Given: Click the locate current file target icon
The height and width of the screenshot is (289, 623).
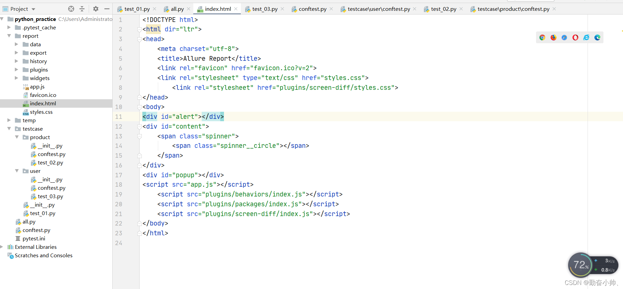Looking at the screenshot, I should click(x=71, y=9).
